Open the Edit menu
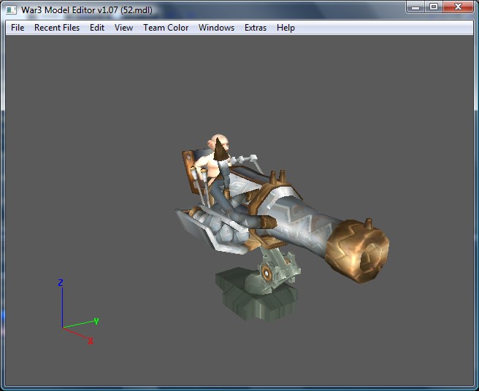Image resolution: width=479 pixels, height=391 pixels. [97, 28]
